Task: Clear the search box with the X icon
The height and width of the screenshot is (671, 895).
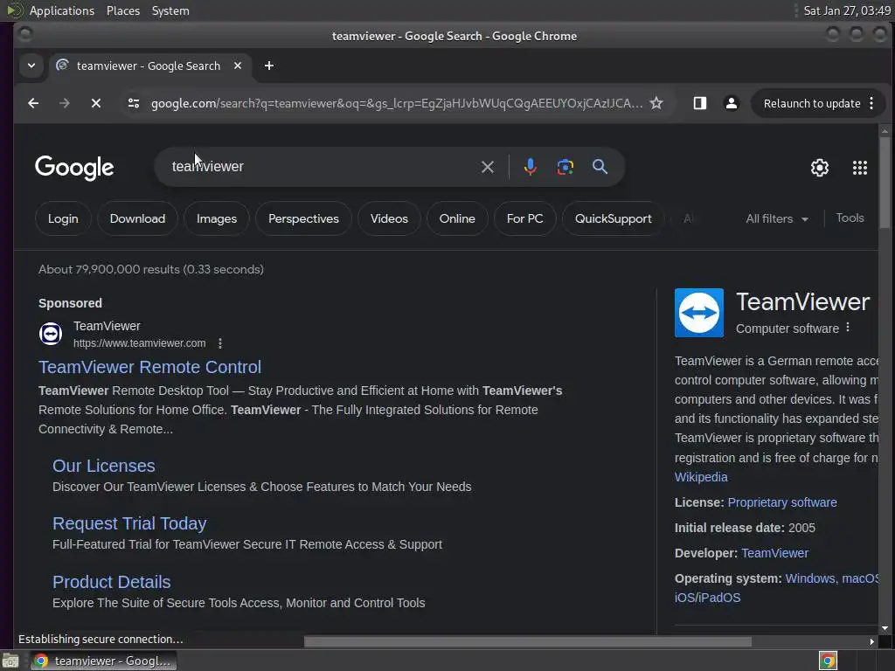Action: (x=488, y=167)
